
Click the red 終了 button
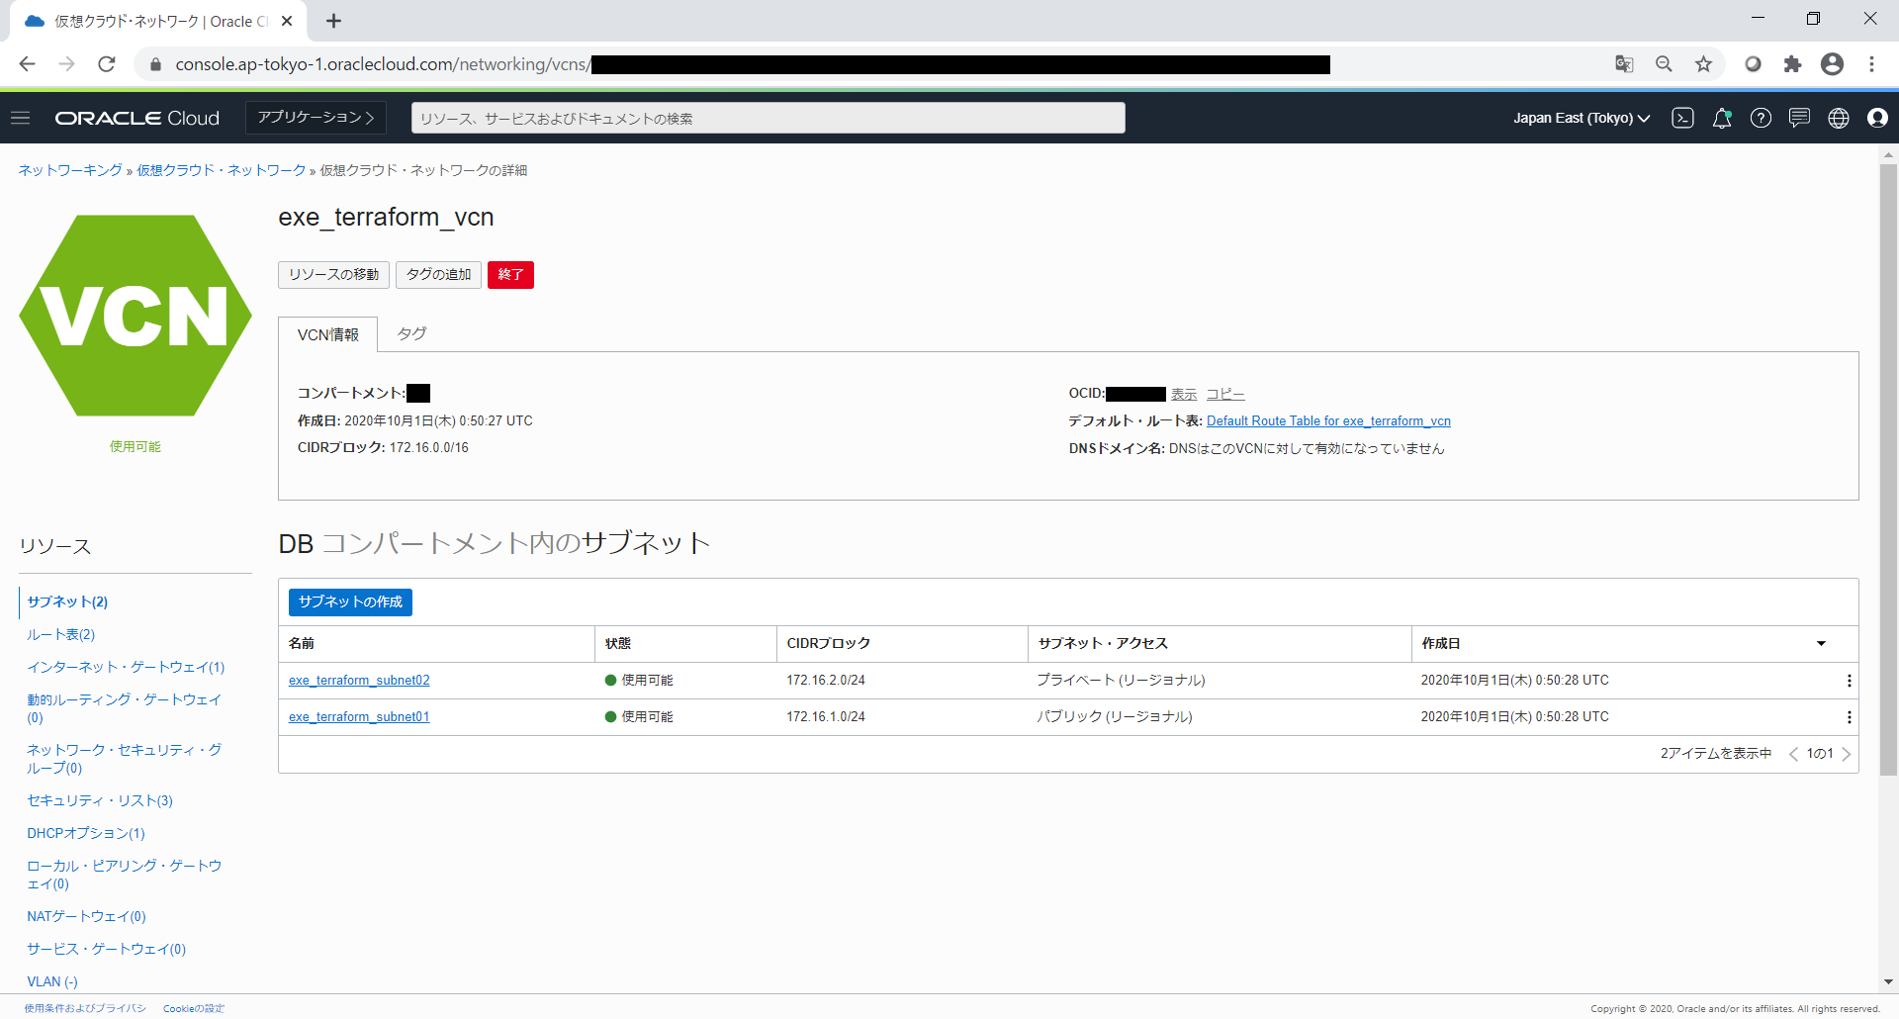tap(510, 275)
